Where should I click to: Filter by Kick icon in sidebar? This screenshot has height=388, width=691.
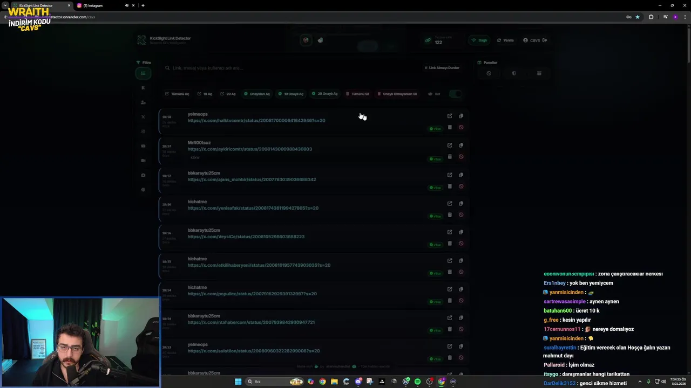(x=143, y=88)
